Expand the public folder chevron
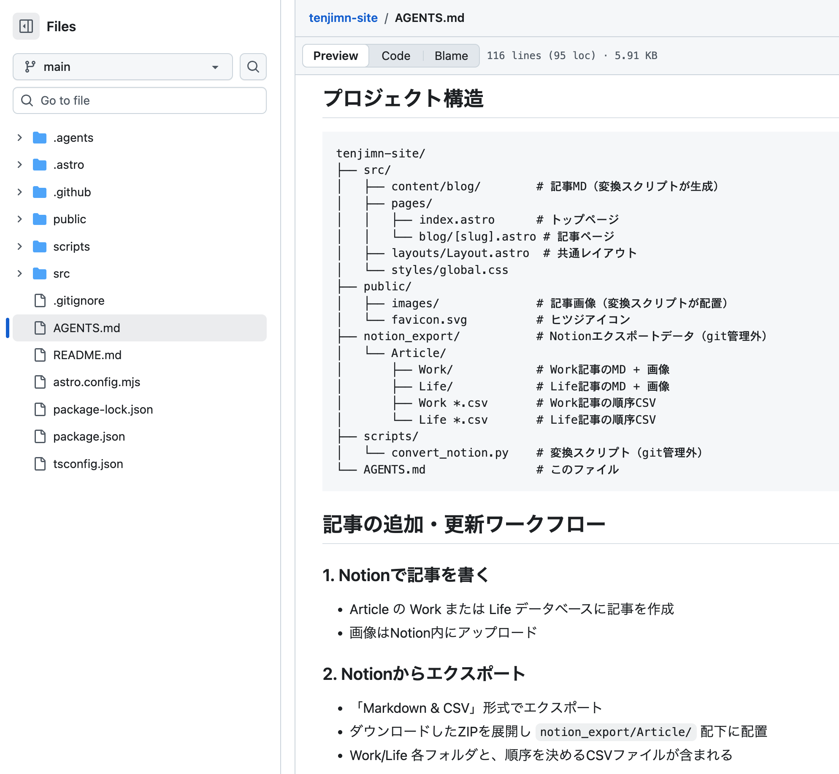The image size is (839, 774). (19, 219)
